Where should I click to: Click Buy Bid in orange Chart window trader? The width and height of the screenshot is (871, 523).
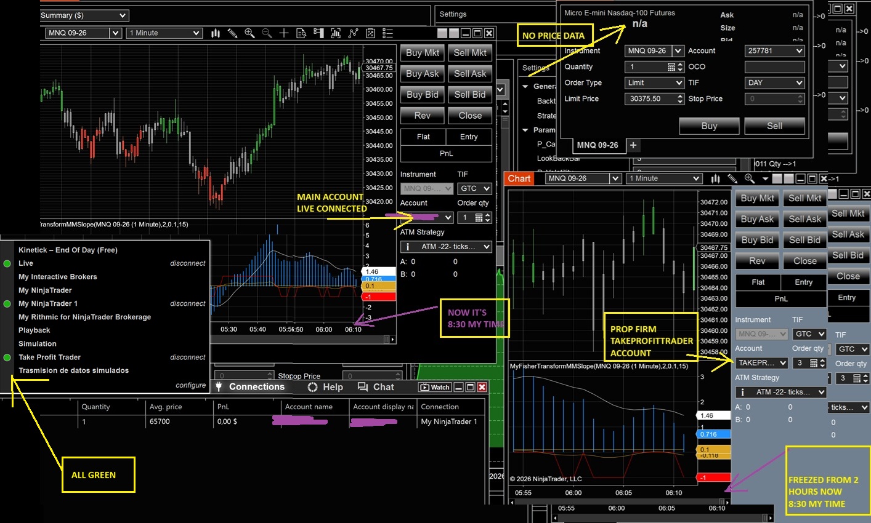[x=758, y=241]
